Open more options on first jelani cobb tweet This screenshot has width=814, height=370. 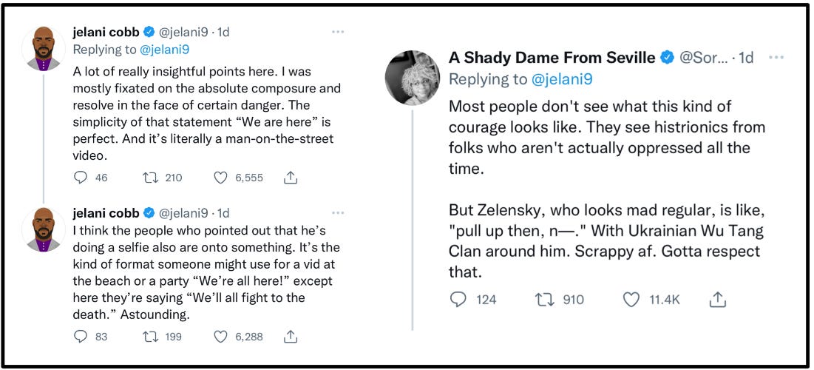338,32
